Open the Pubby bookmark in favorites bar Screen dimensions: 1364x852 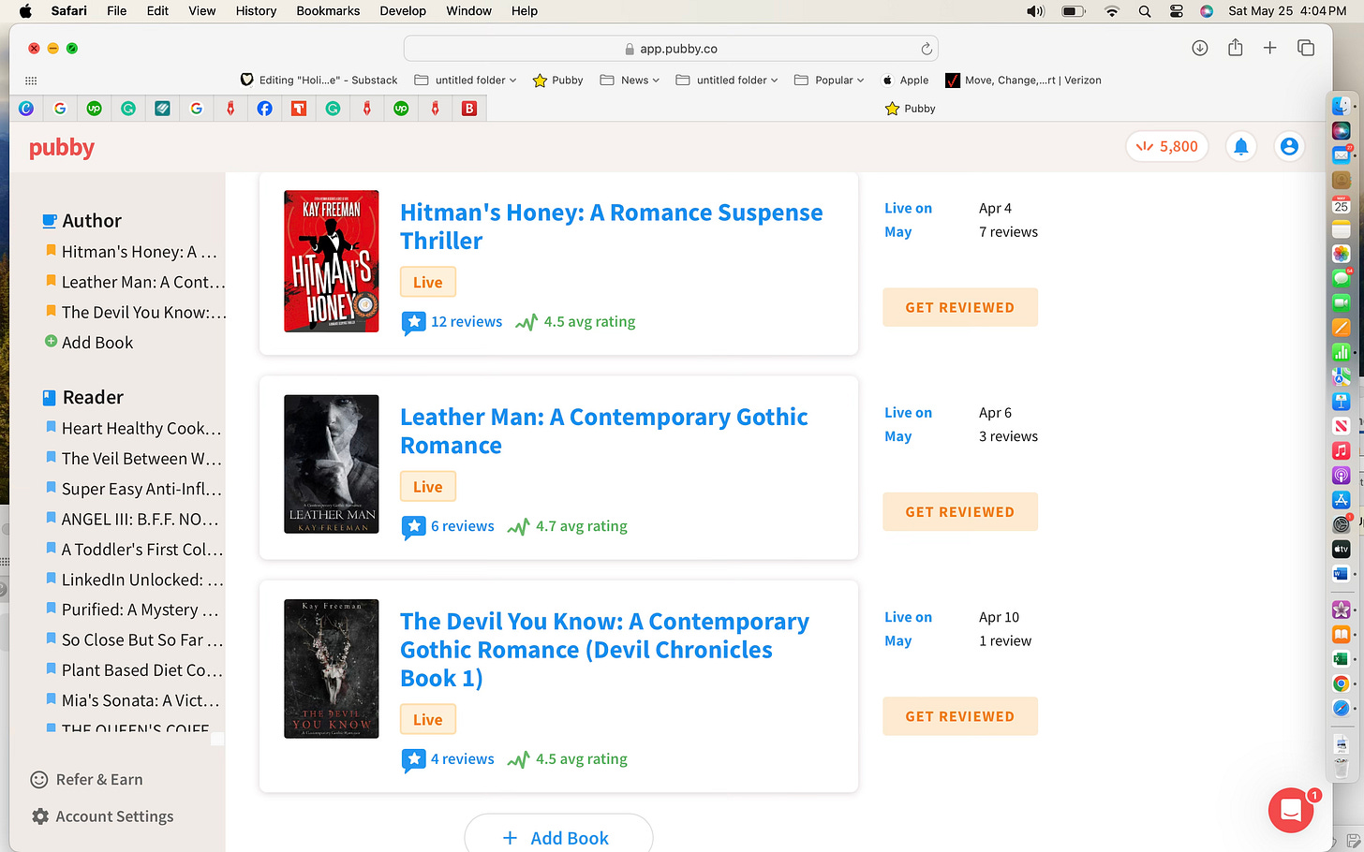pos(557,81)
